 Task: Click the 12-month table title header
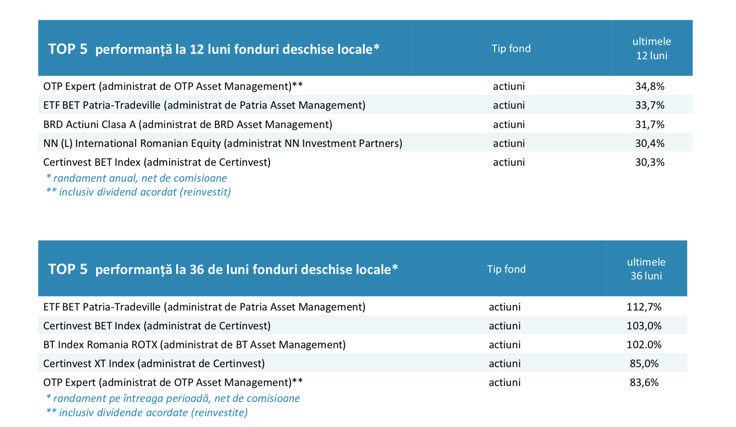point(214,49)
